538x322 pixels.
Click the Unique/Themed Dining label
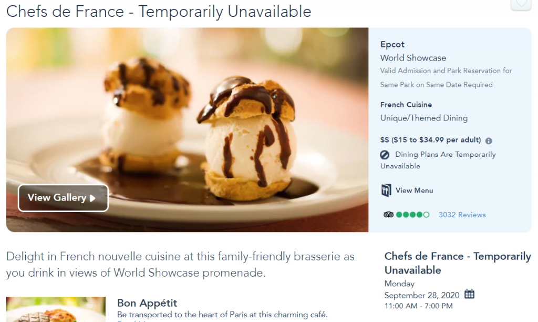[423, 118]
